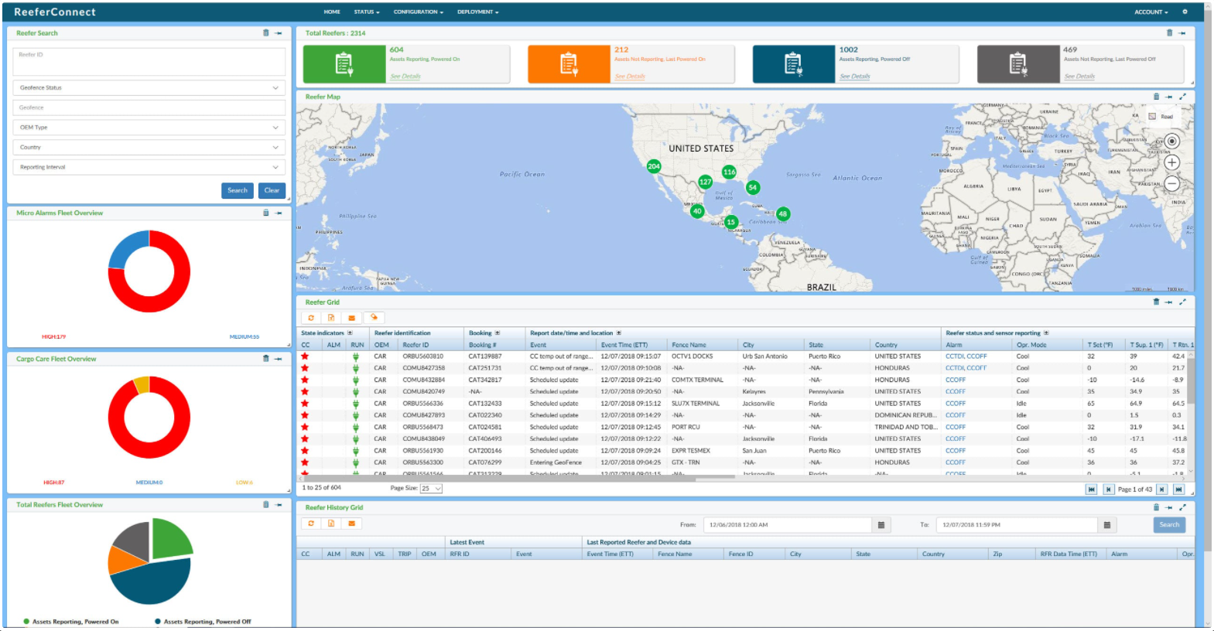Open the Deployment menu in the navbar
1214x631 pixels.
click(477, 12)
